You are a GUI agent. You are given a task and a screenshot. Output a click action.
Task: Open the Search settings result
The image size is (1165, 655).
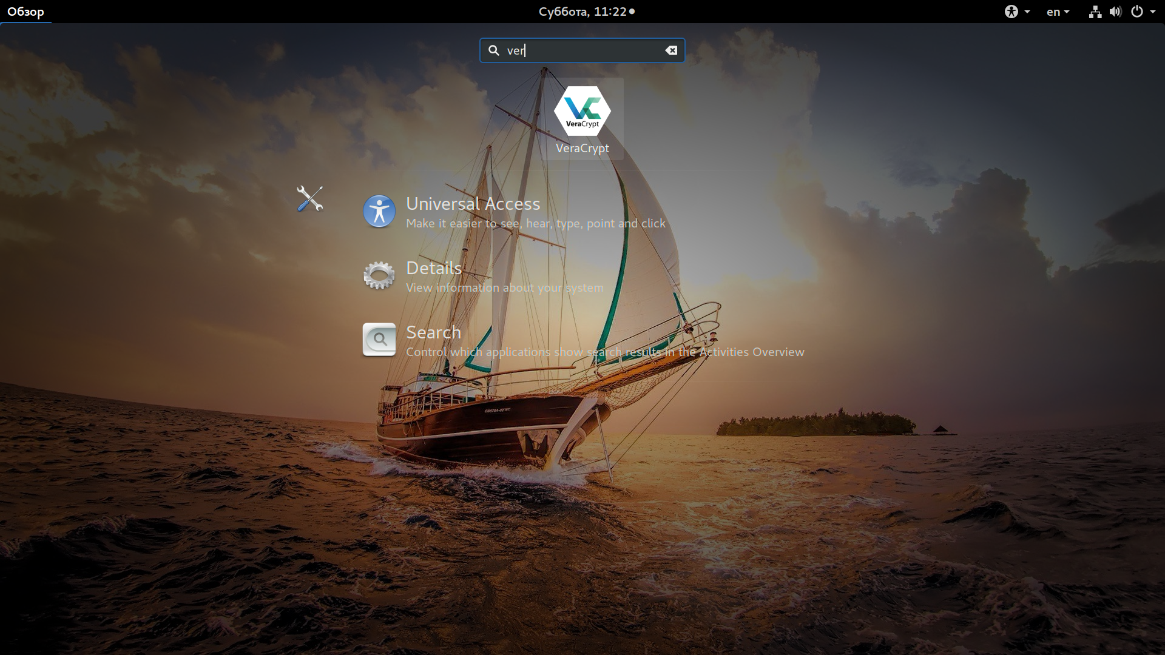point(584,340)
